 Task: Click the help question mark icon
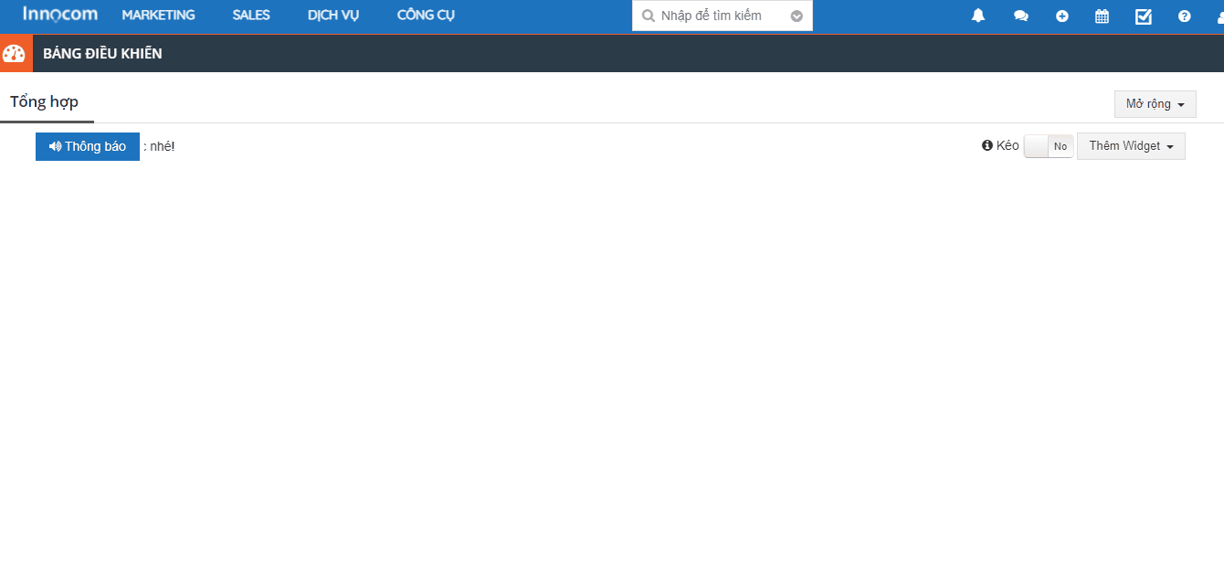point(1184,16)
